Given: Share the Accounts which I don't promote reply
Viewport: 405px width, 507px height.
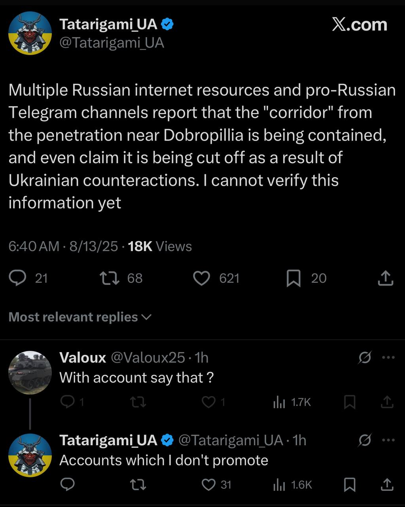Looking at the screenshot, I should click(387, 484).
